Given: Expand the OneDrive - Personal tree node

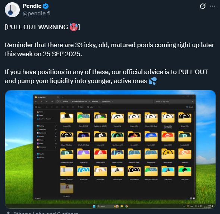Looking at the screenshot, I should (35, 119).
